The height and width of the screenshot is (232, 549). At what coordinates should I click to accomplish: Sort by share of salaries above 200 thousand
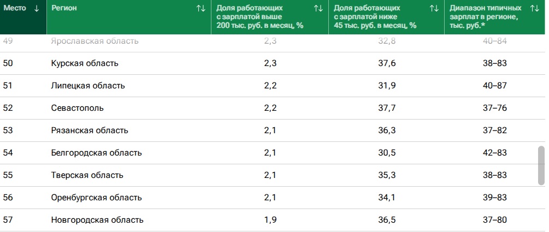pyautogui.click(x=318, y=8)
